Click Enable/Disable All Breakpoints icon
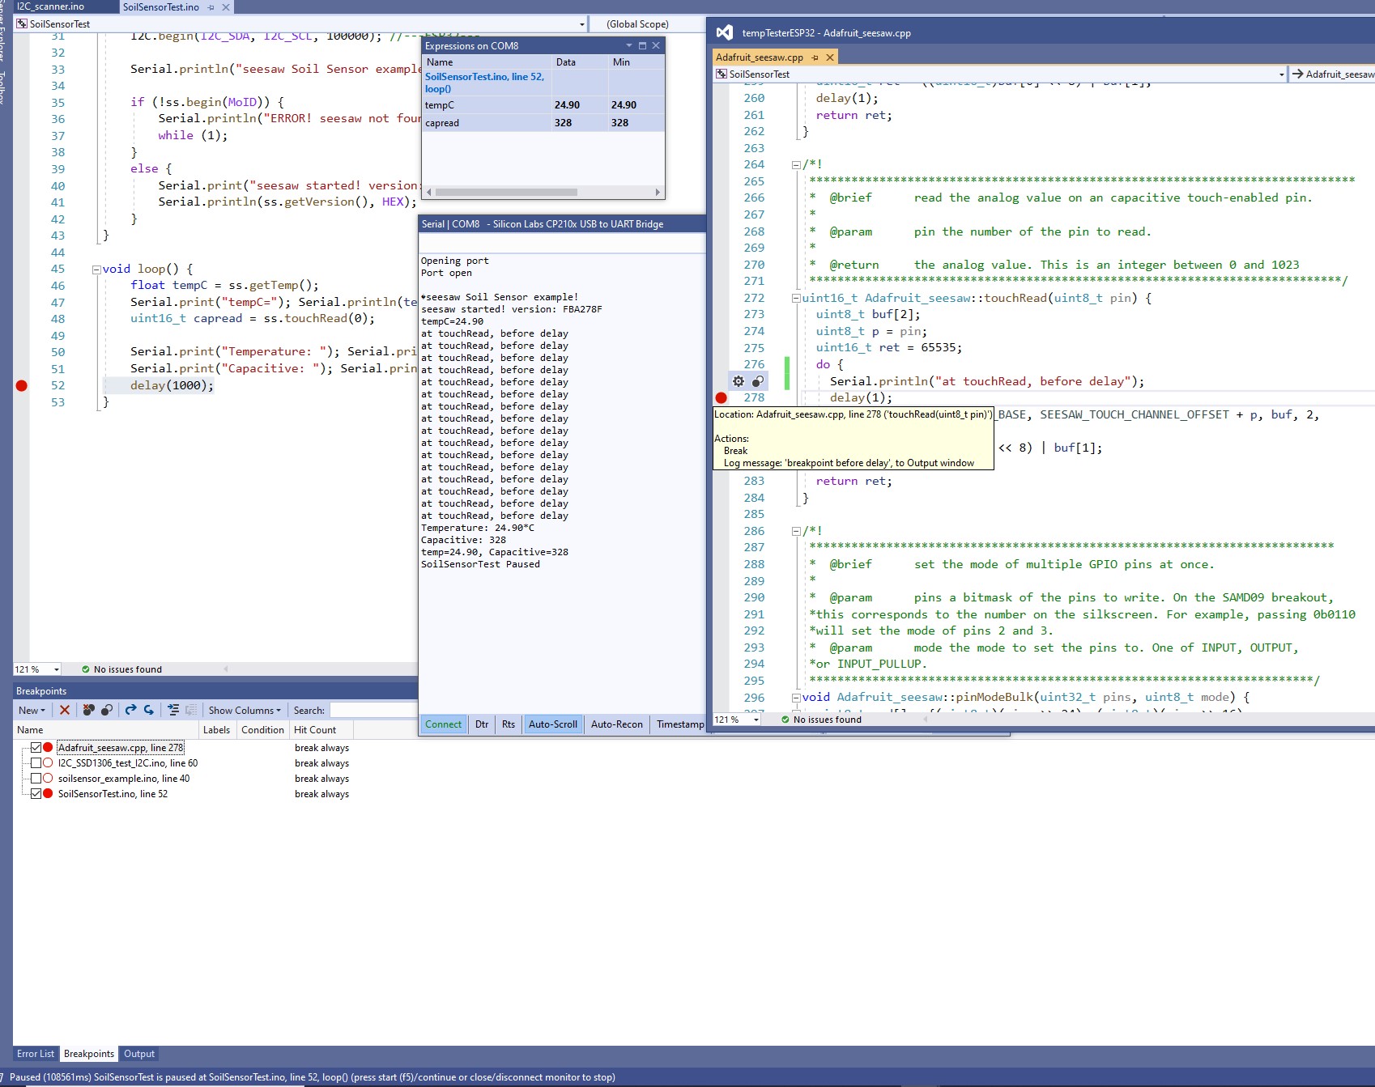This screenshot has width=1375, height=1087. tap(106, 710)
